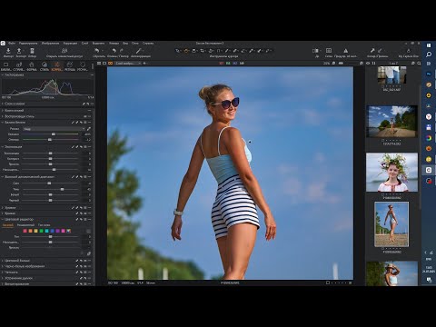This screenshot has width=436, height=327.
Task: Toggle the Сетка grid overlay
Action: [329, 51]
